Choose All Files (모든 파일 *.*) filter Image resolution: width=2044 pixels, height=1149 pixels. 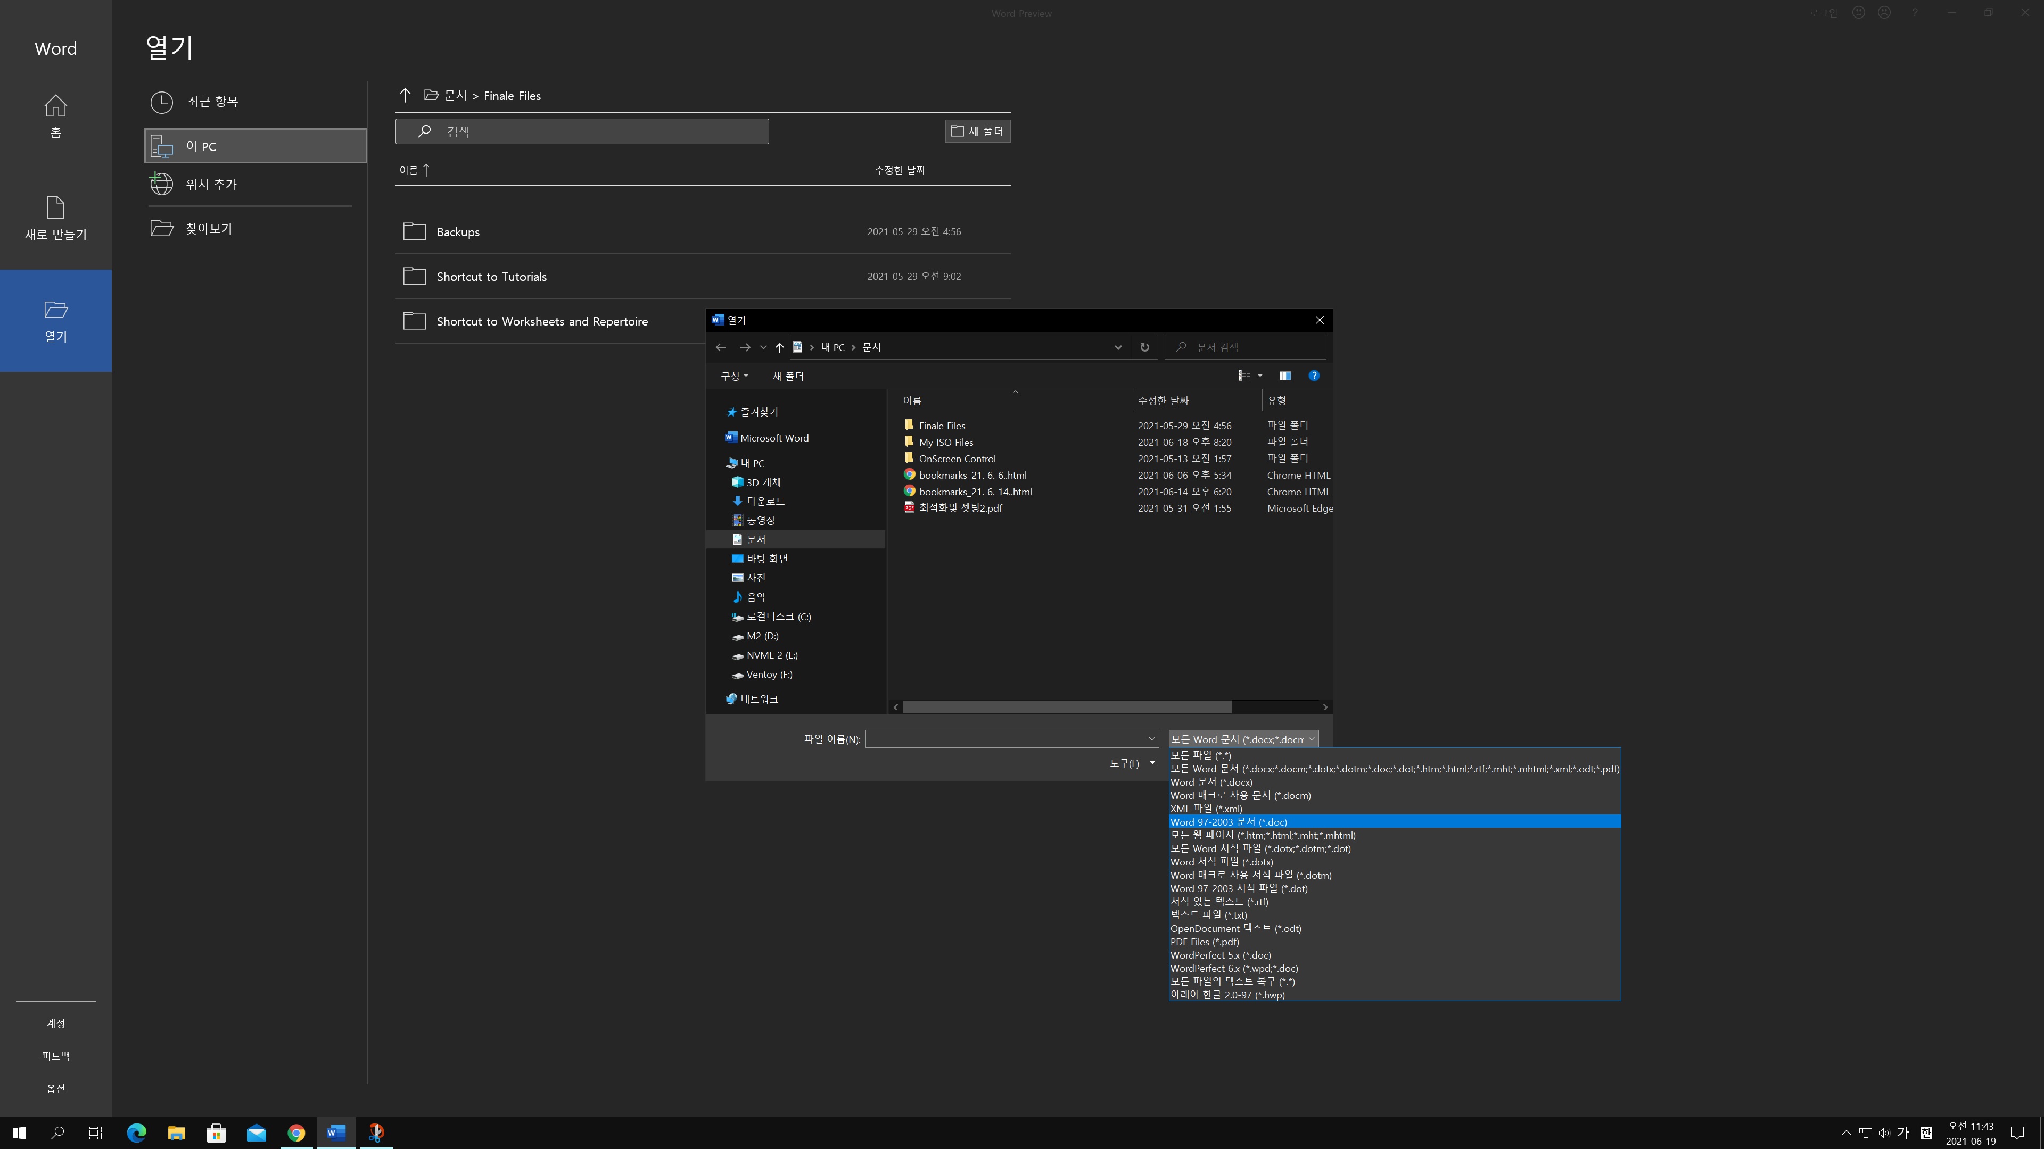tap(1394, 755)
